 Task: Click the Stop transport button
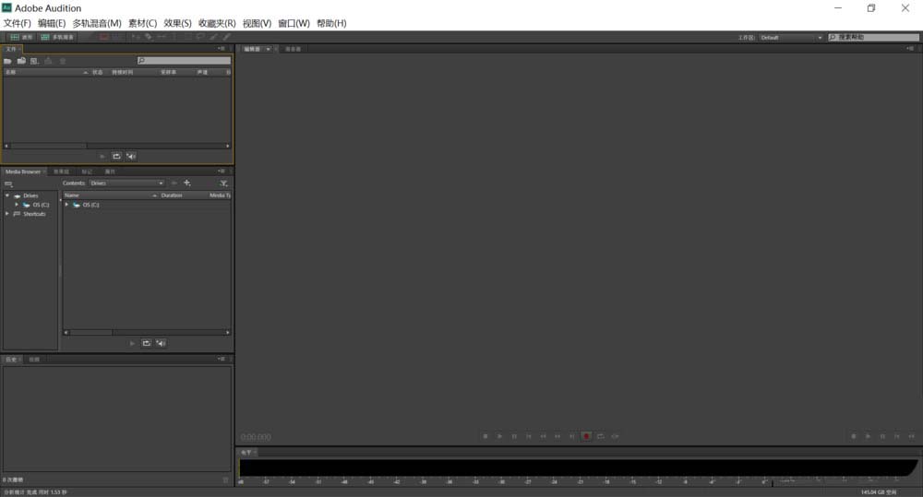pos(485,436)
